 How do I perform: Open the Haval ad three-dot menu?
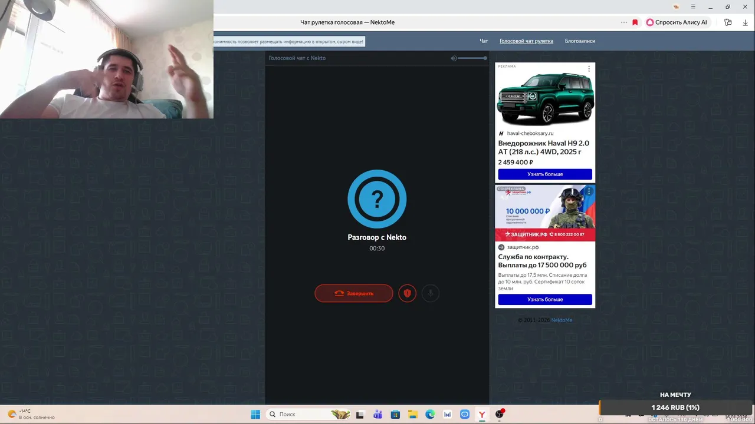pos(589,69)
